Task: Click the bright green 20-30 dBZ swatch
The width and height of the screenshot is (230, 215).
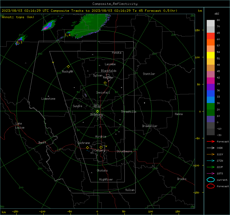Action: 211,106
